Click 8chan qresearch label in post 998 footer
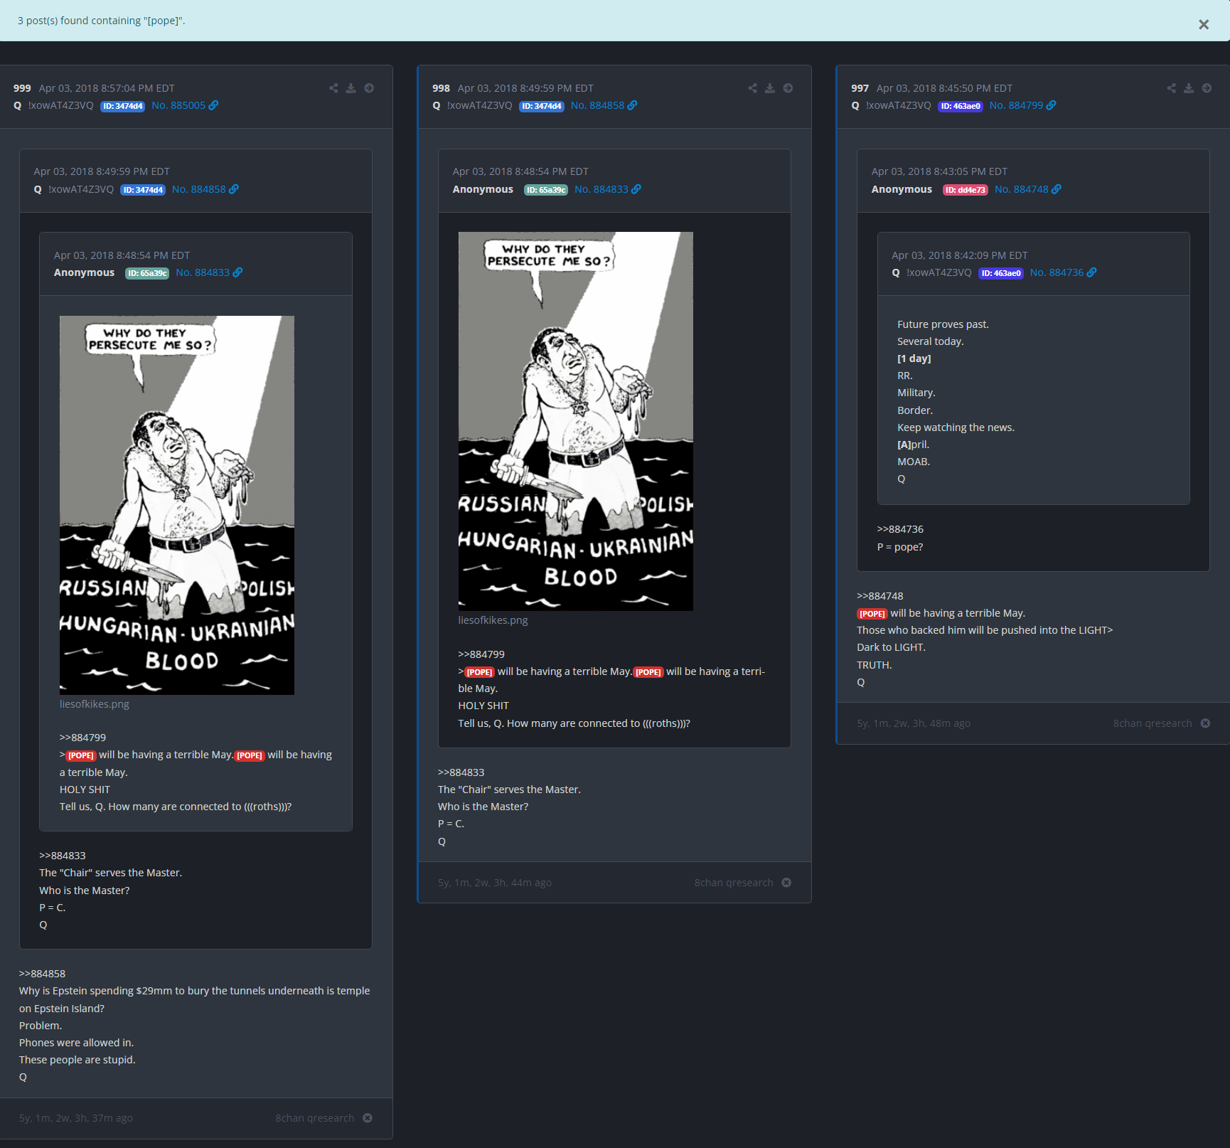 734,883
